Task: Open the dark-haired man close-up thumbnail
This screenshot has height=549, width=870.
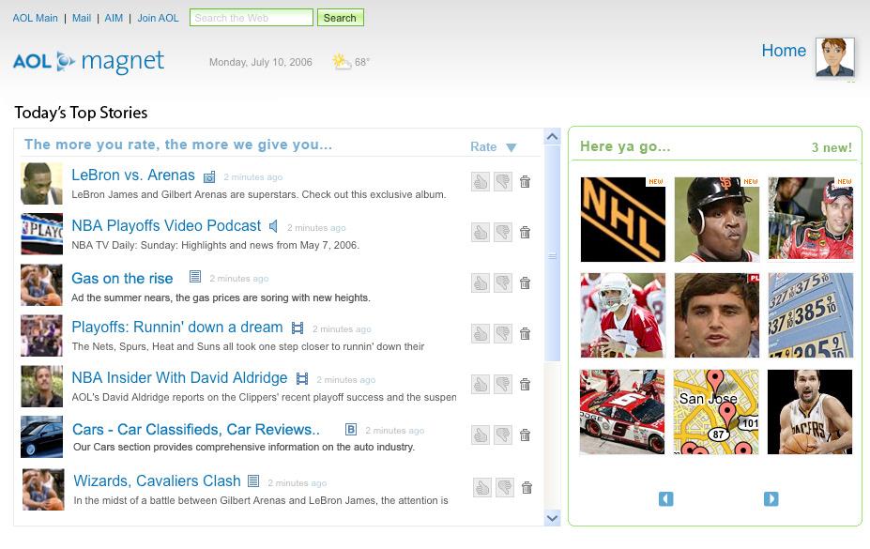Action: (x=717, y=315)
